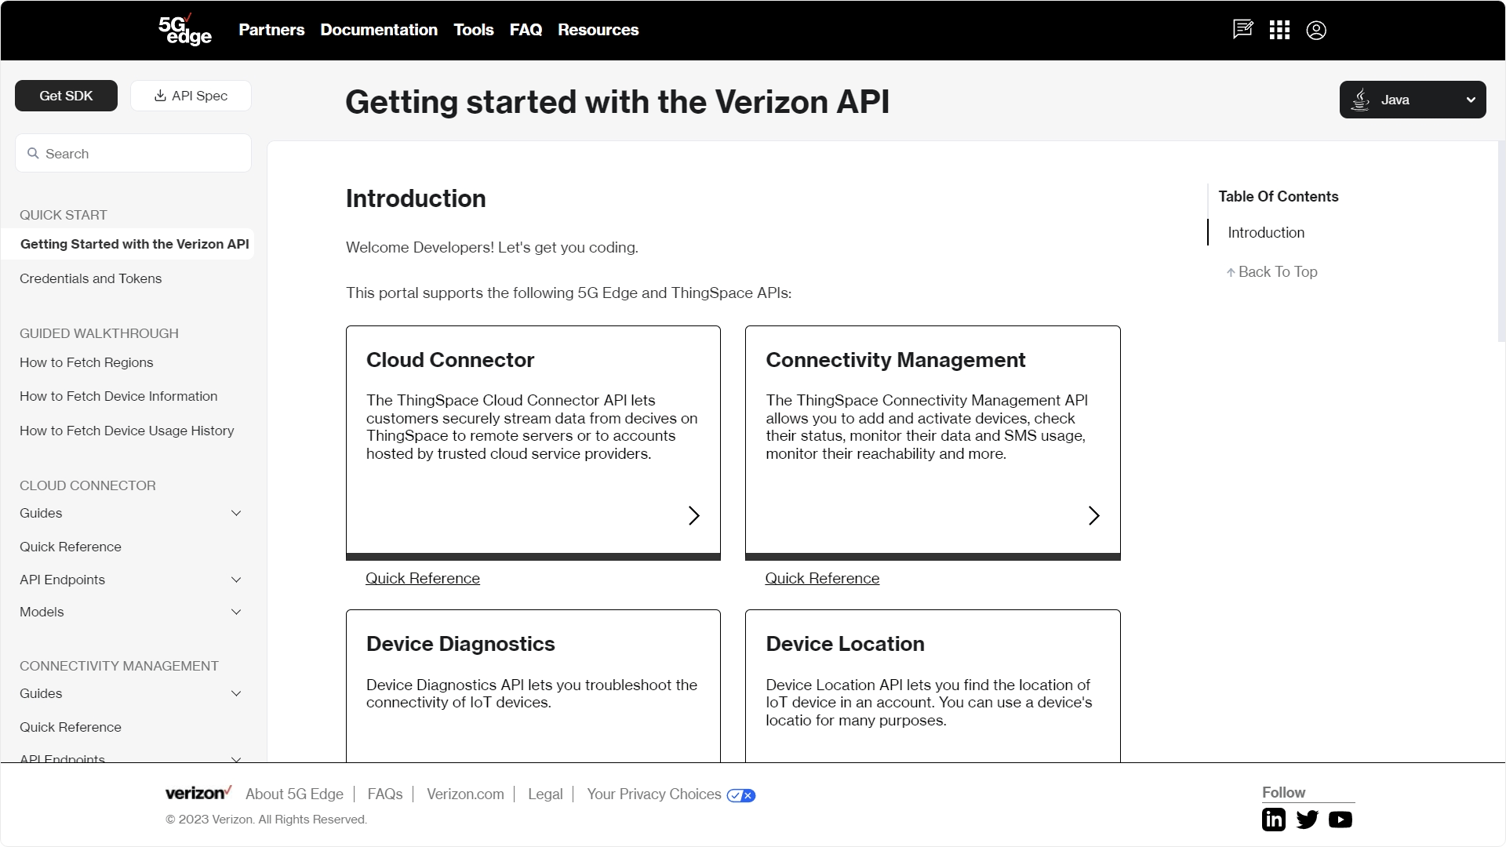1506x847 pixels.
Task: Expand Connectivity Management Guides chevron
Action: click(236, 693)
